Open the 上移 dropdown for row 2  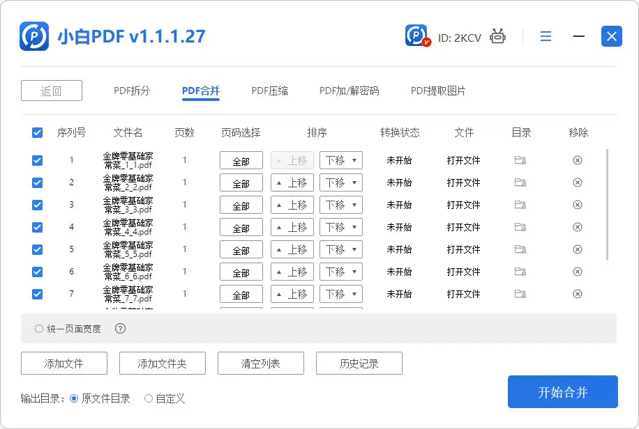click(292, 182)
